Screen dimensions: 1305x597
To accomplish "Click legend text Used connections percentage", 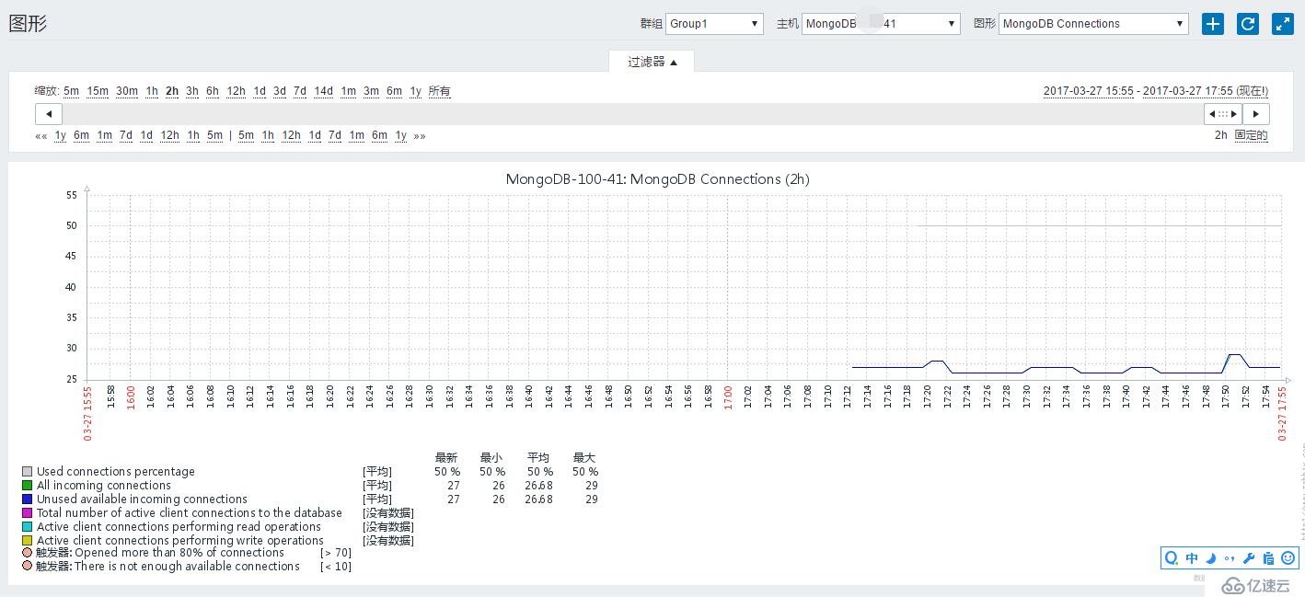I will [x=116, y=472].
